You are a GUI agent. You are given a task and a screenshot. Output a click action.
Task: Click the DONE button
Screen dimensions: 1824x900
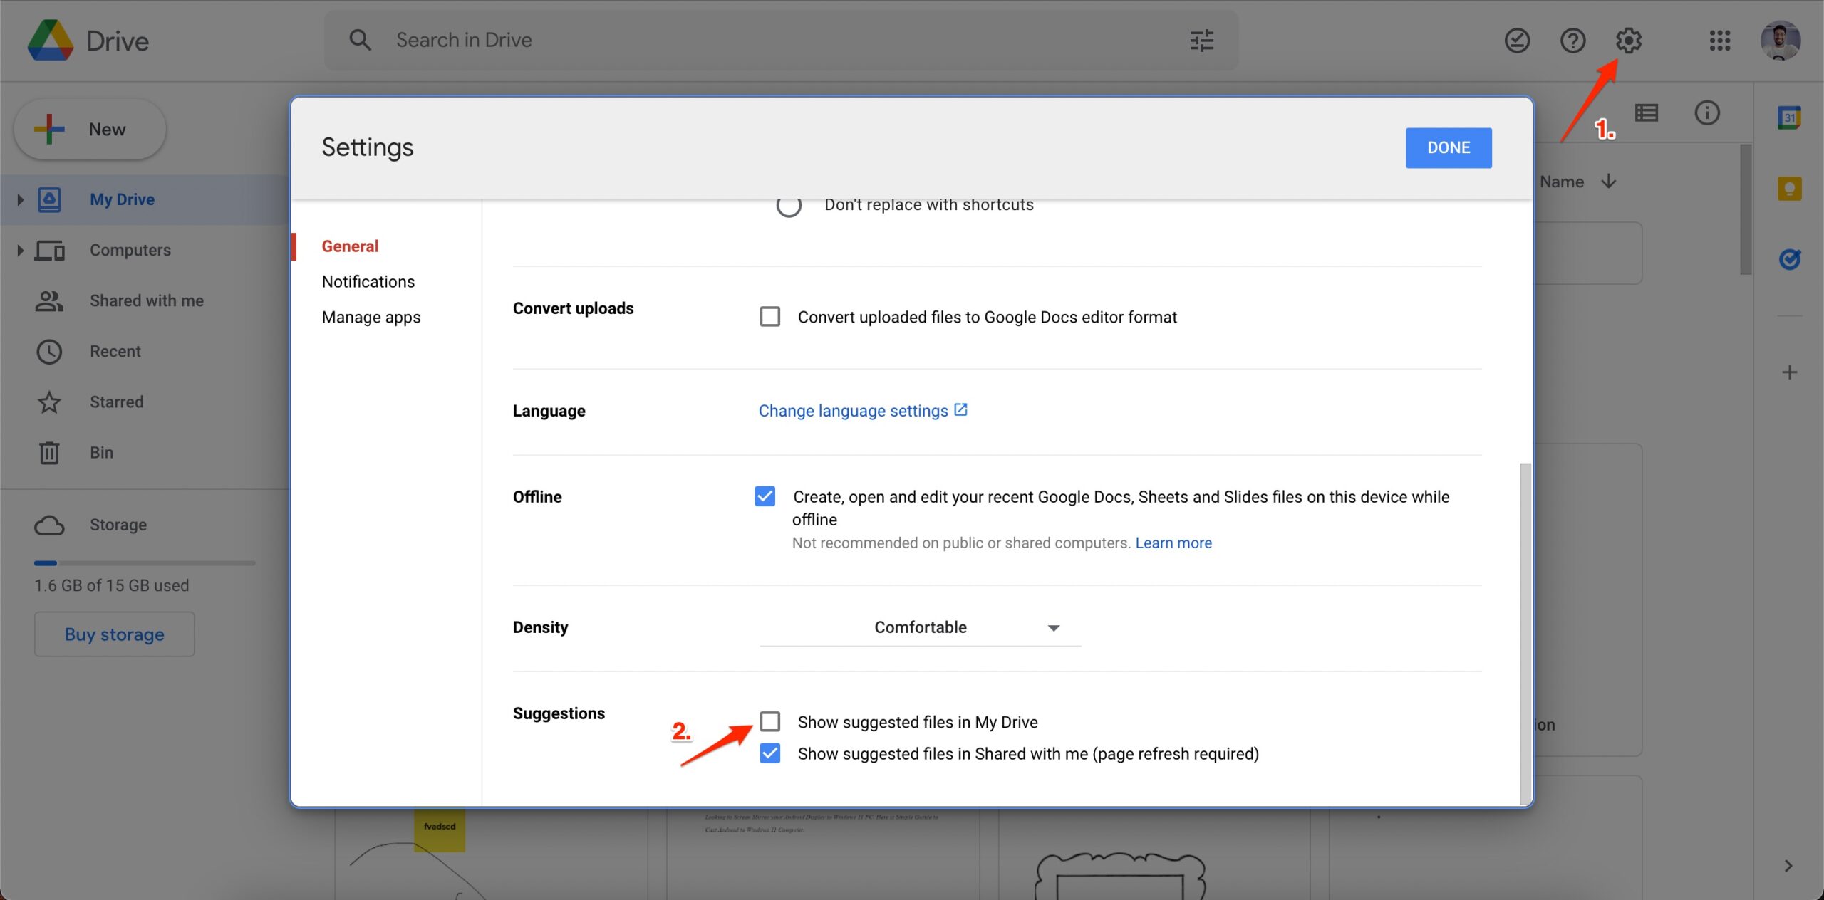[x=1449, y=147]
